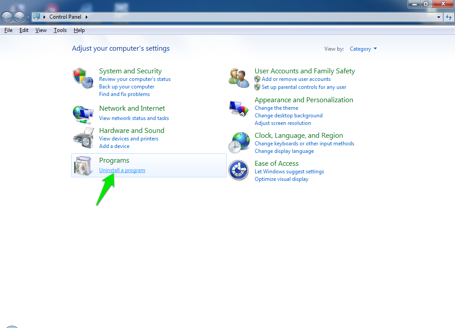The height and width of the screenshot is (328, 455).
Task: Open the Ease of Access circular icon
Action: click(239, 170)
